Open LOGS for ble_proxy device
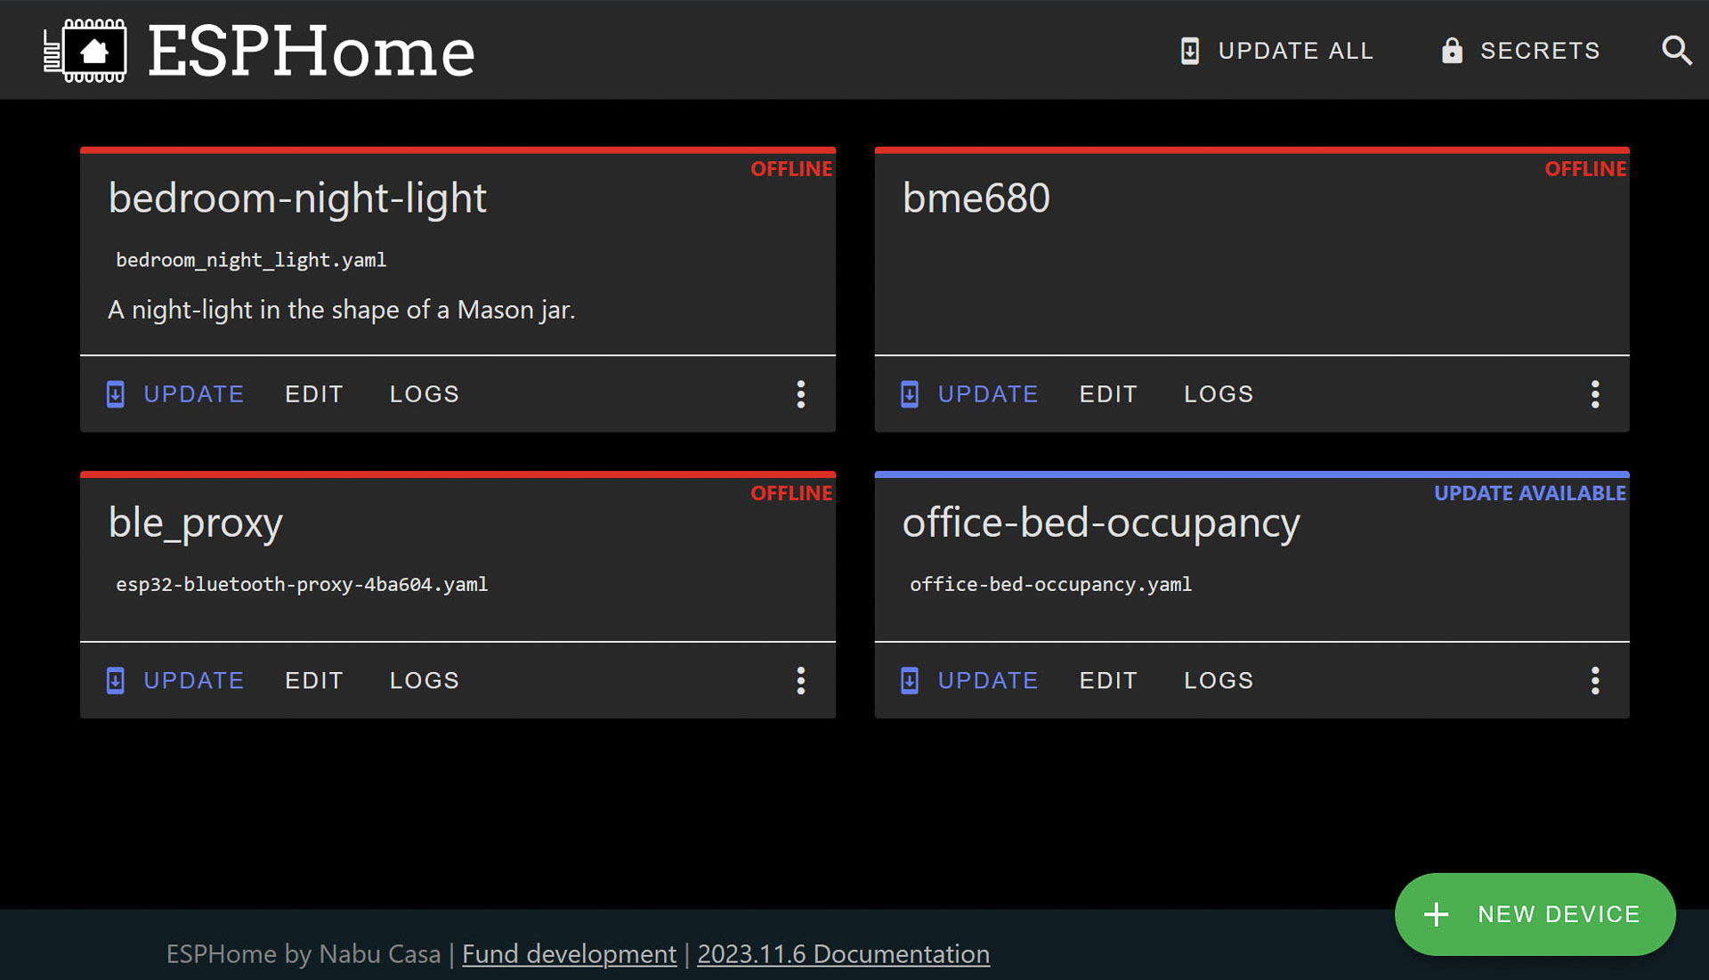 [424, 680]
